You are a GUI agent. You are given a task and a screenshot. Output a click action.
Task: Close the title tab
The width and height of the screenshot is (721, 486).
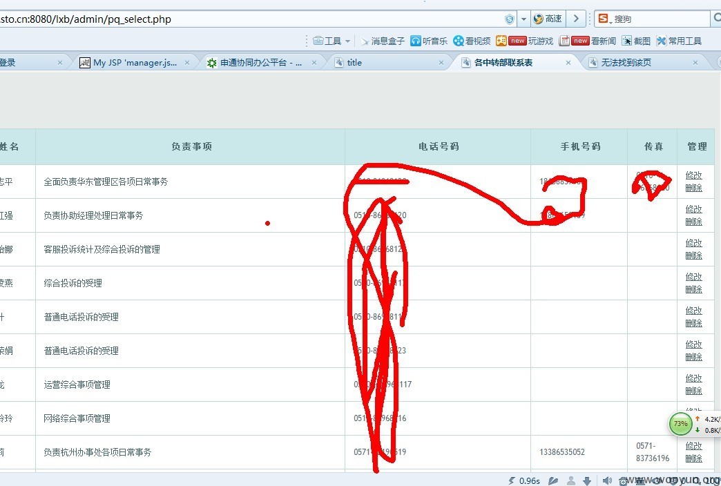[441, 63]
